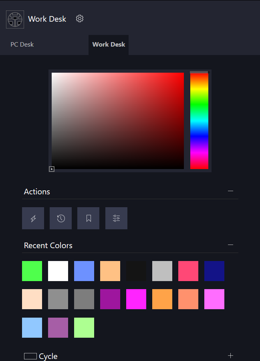Screen dimensions: 260x361
Task: Collapse the Actions section
Action: (231, 191)
